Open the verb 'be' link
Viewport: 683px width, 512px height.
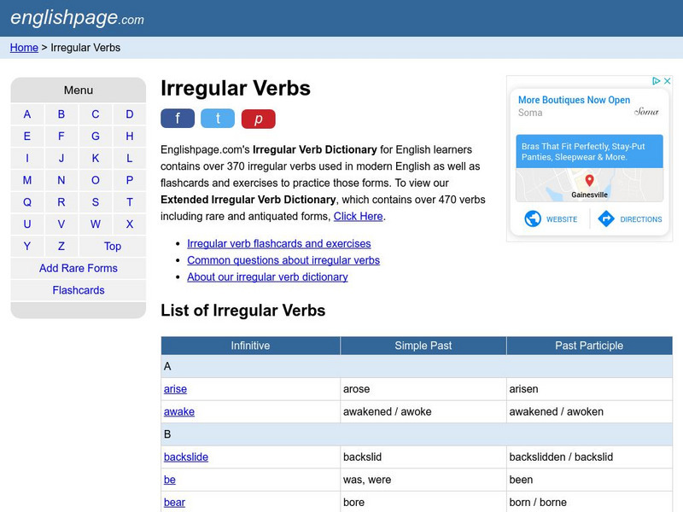(x=169, y=480)
